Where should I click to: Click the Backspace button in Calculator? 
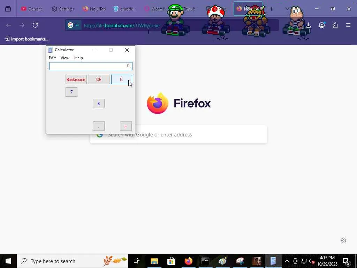76,80
